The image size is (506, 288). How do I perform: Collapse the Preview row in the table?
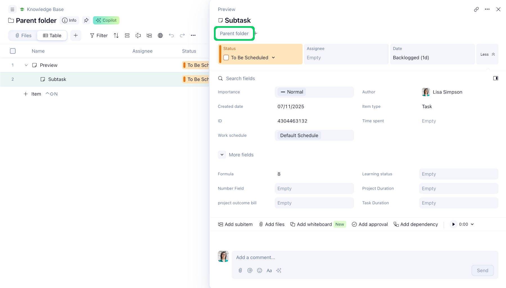(26, 65)
